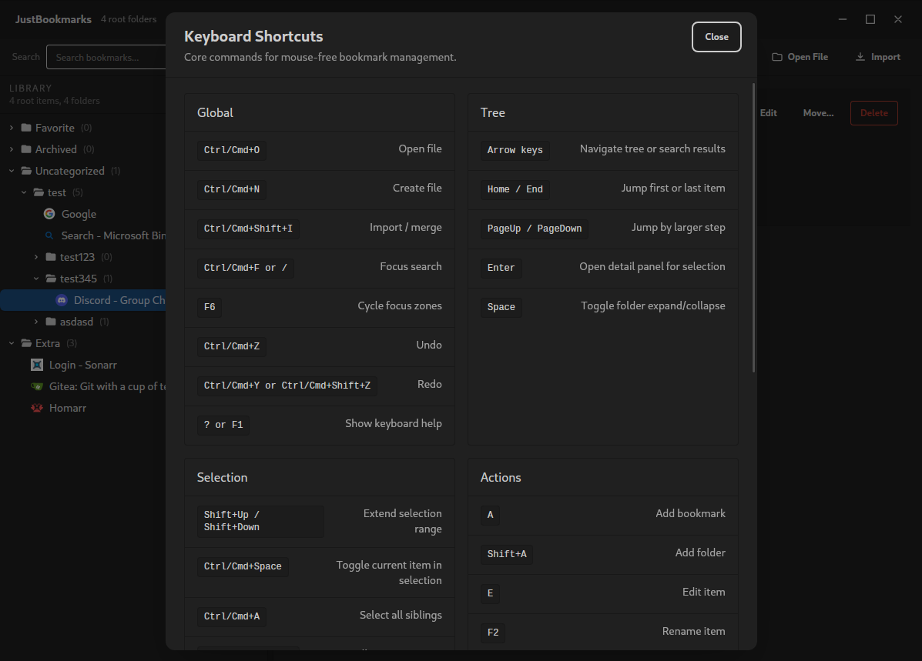Click the F6 shortcut key label
Image resolution: width=922 pixels, height=661 pixels.
[210, 307]
